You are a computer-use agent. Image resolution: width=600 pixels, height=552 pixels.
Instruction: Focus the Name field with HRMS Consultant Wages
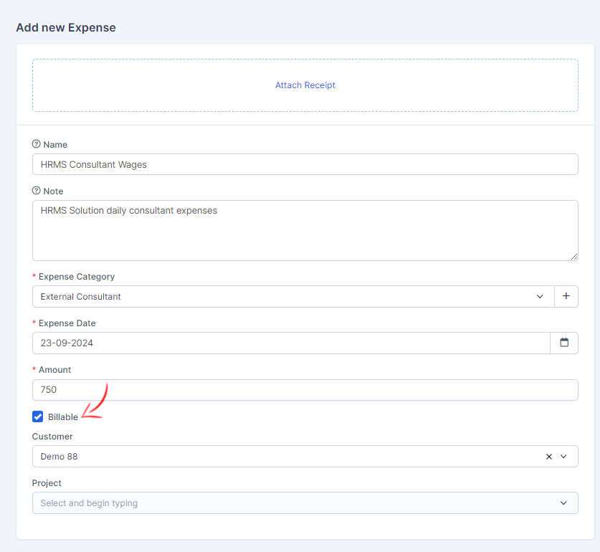[287, 164]
